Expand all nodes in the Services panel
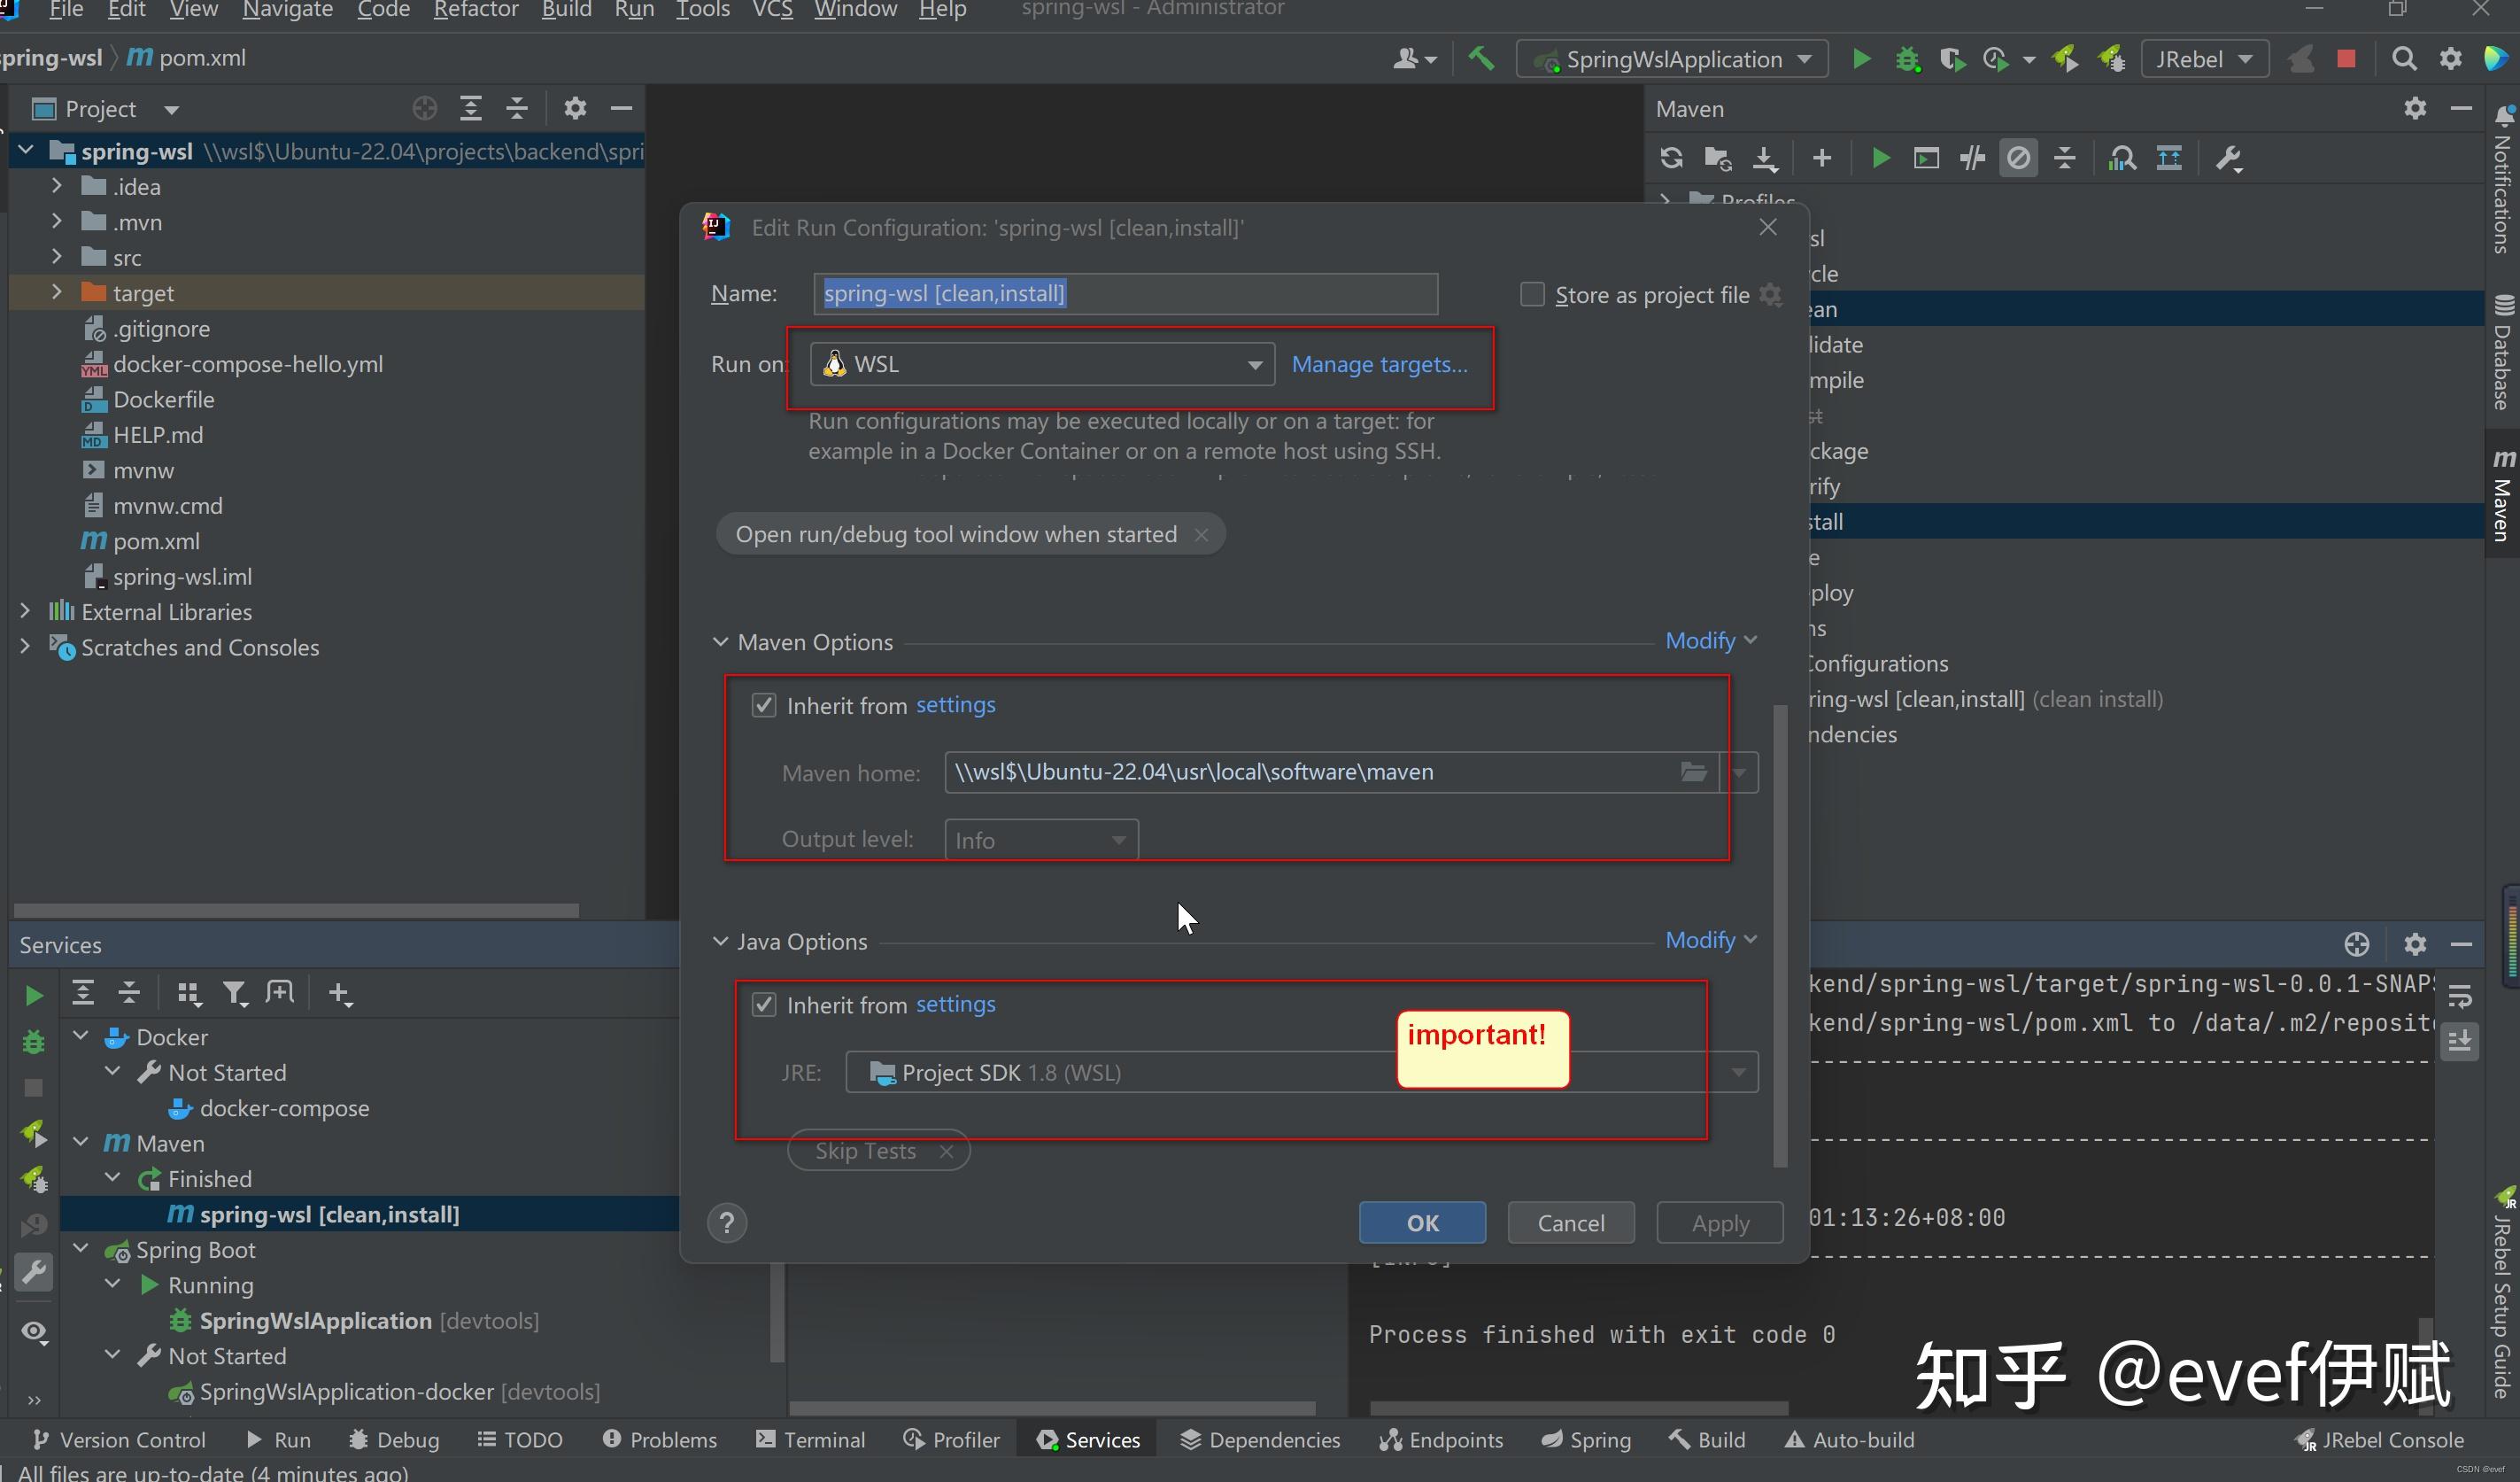This screenshot has height=1482, width=2520. [x=83, y=991]
